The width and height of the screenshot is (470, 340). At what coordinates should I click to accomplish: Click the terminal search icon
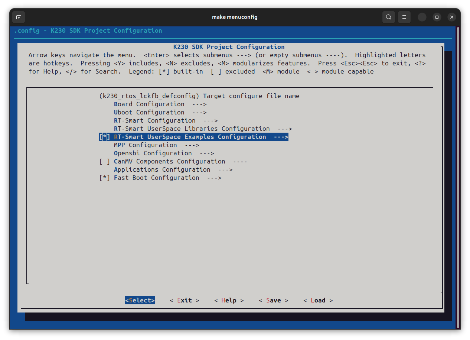(388, 17)
